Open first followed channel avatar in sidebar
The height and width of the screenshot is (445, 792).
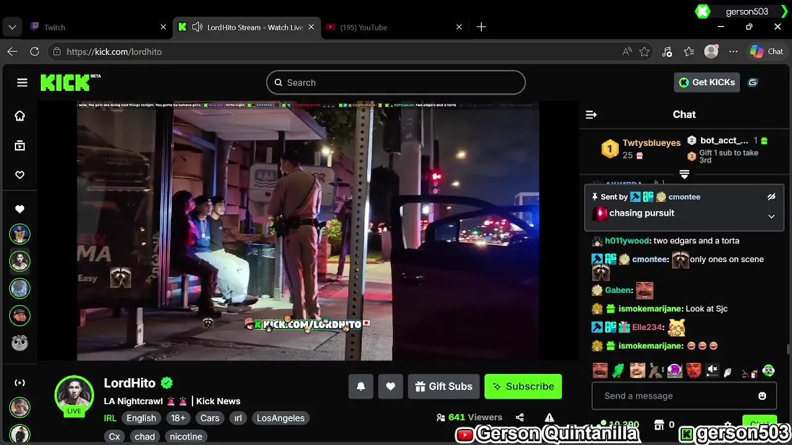(20, 234)
